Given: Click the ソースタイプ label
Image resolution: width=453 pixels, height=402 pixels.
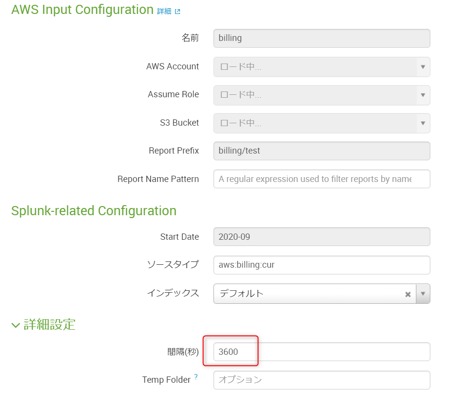Looking at the screenshot, I should click(x=173, y=264).
